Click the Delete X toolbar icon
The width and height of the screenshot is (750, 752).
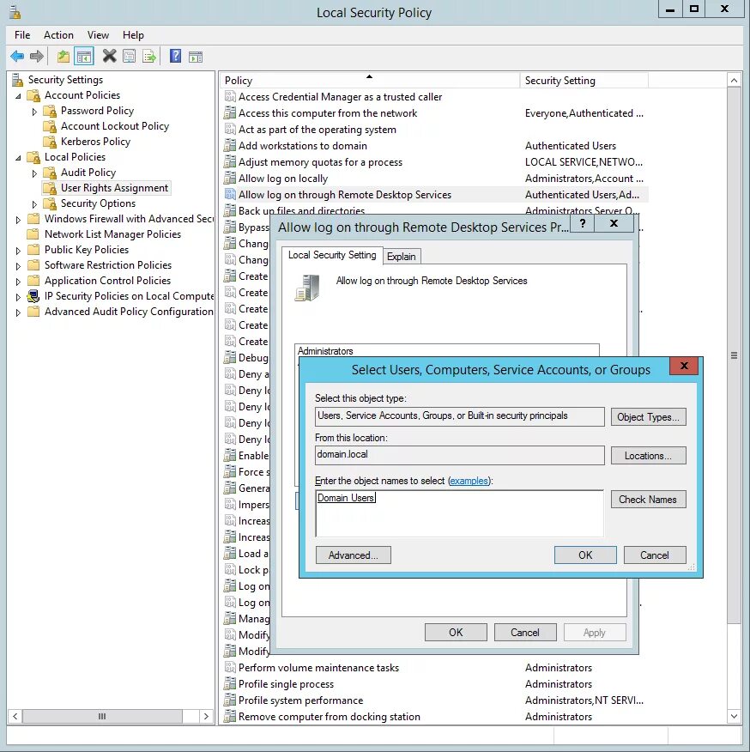click(109, 56)
